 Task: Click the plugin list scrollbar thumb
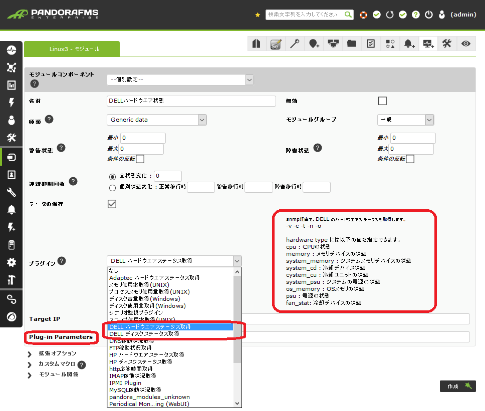[x=237, y=319]
